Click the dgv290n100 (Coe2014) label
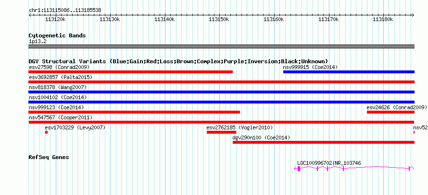This screenshot has height=195, width=428. (x=261, y=138)
